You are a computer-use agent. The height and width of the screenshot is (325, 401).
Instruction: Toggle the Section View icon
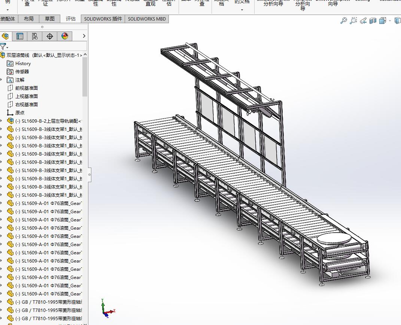(373, 21)
